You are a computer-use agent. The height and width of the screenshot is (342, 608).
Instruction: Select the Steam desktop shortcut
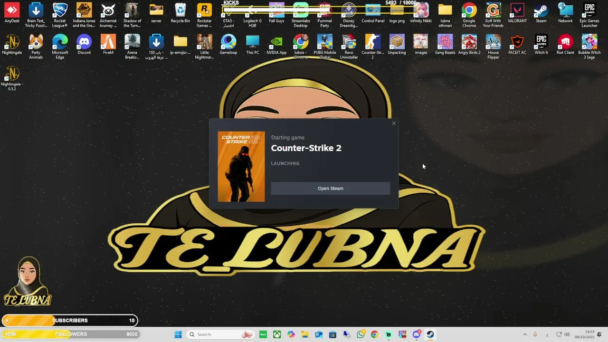pyautogui.click(x=541, y=14)
